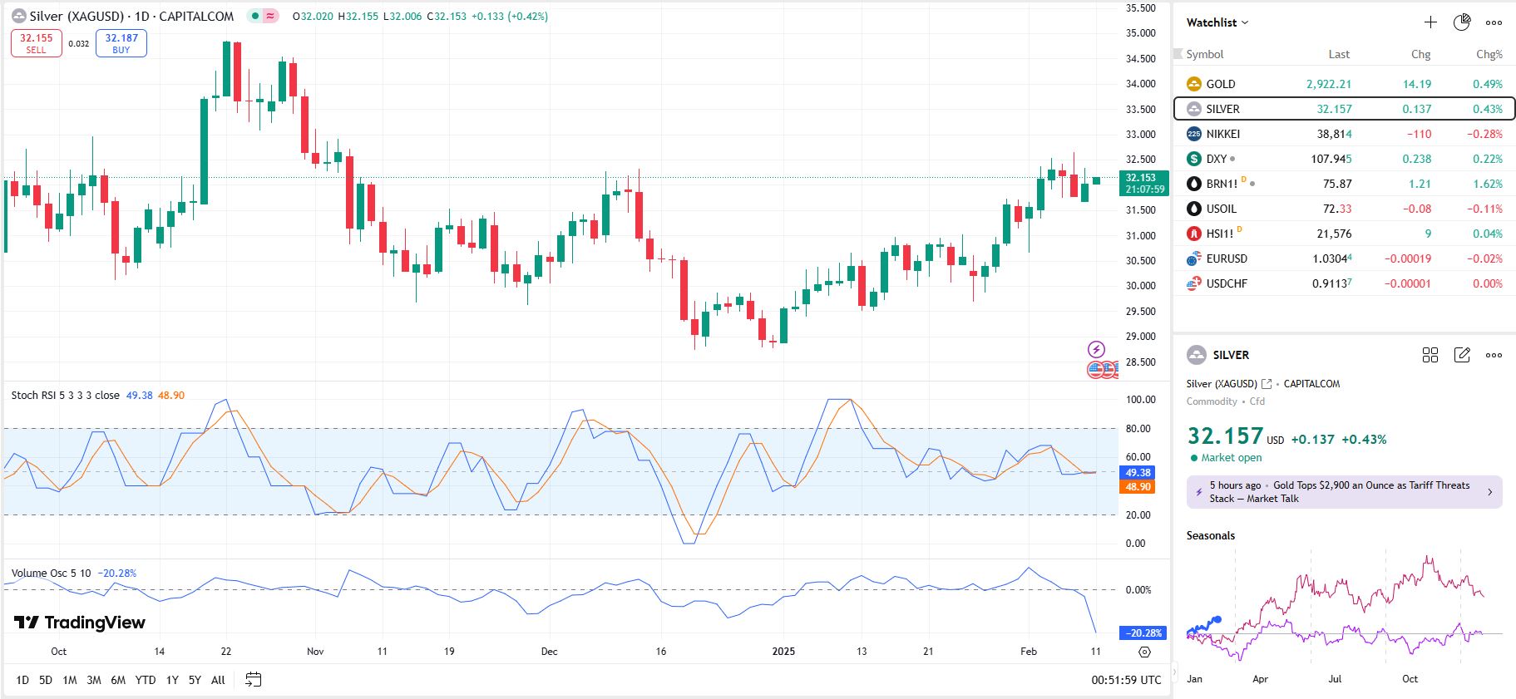Viewport: 1516px width, 699px height.
Task: Toggle the pink approximation indicator badge
Action: pos(271,16)
